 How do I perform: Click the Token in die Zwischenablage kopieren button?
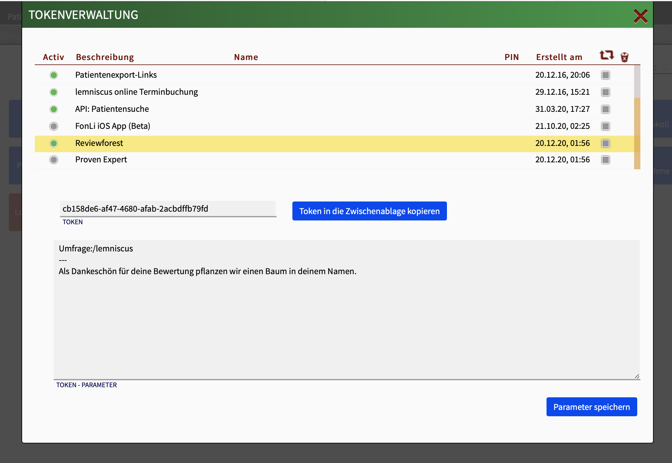370,211
